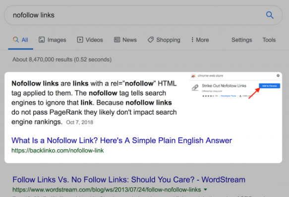
Task: Open "What Is a Nofollow Link?" result
Action: (121, 141)
